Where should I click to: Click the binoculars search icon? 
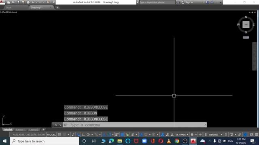click(178, 2)
